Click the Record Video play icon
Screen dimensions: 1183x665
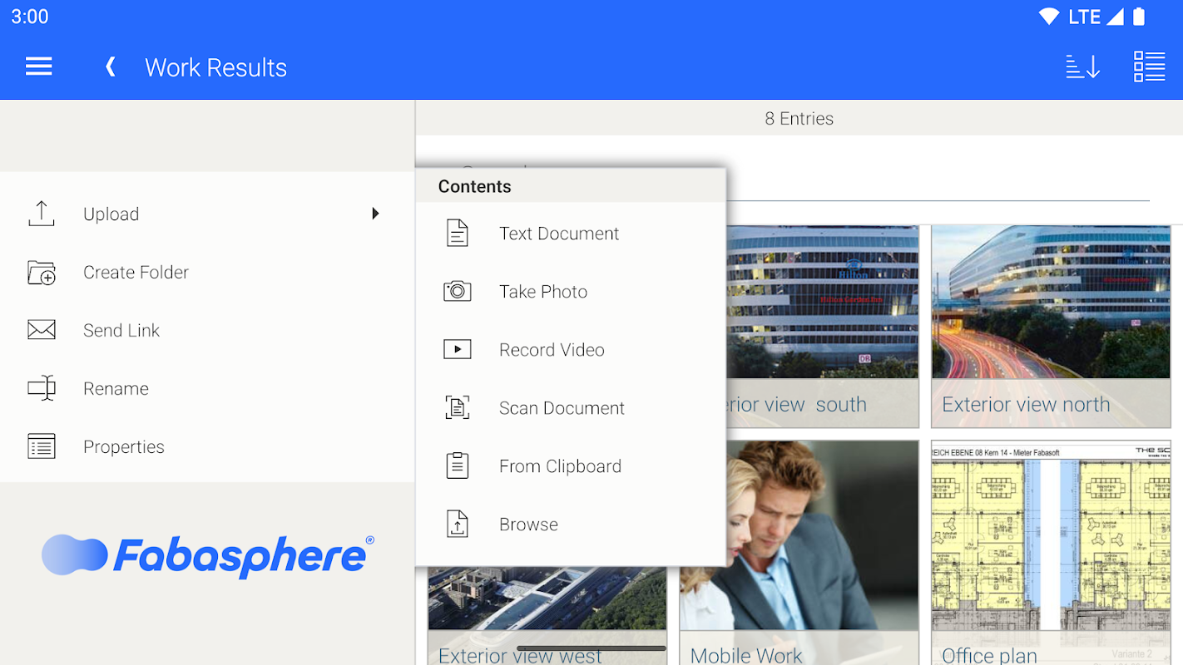click(x=458, y=349)
